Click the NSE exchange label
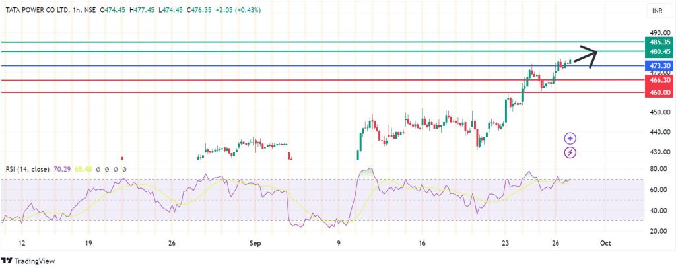 89,10
